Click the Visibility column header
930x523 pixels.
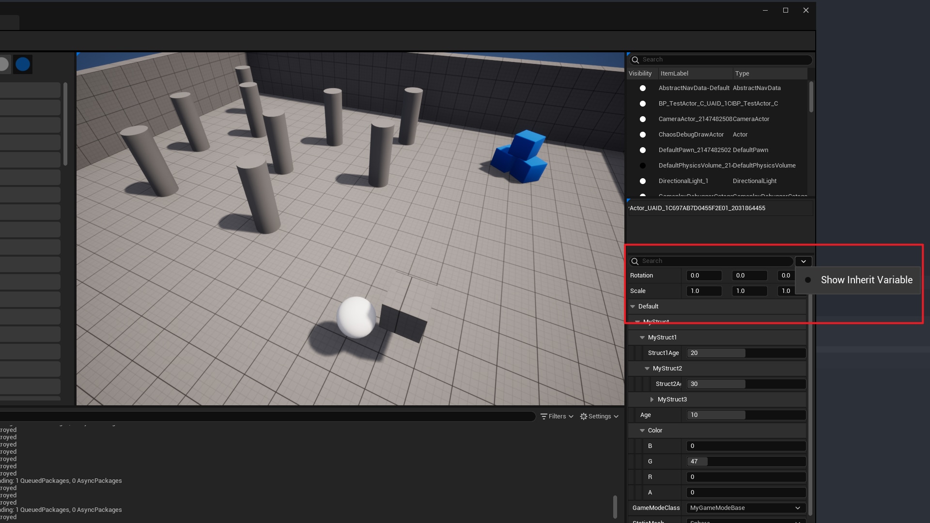tap(641, 73)
